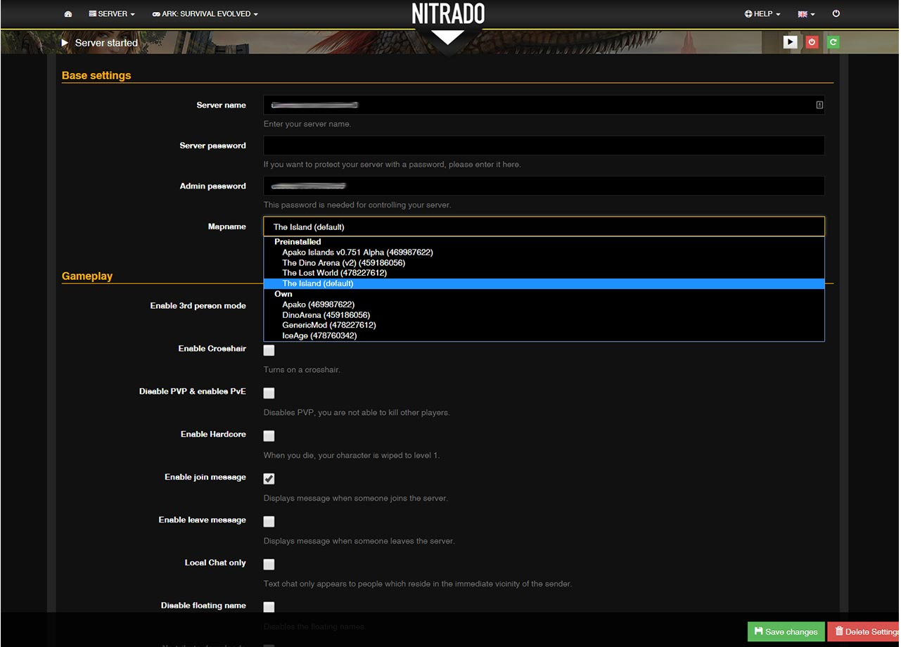Collapse the Mapname combo box
Screen dimensions: 901x647
tap(544, 226)
